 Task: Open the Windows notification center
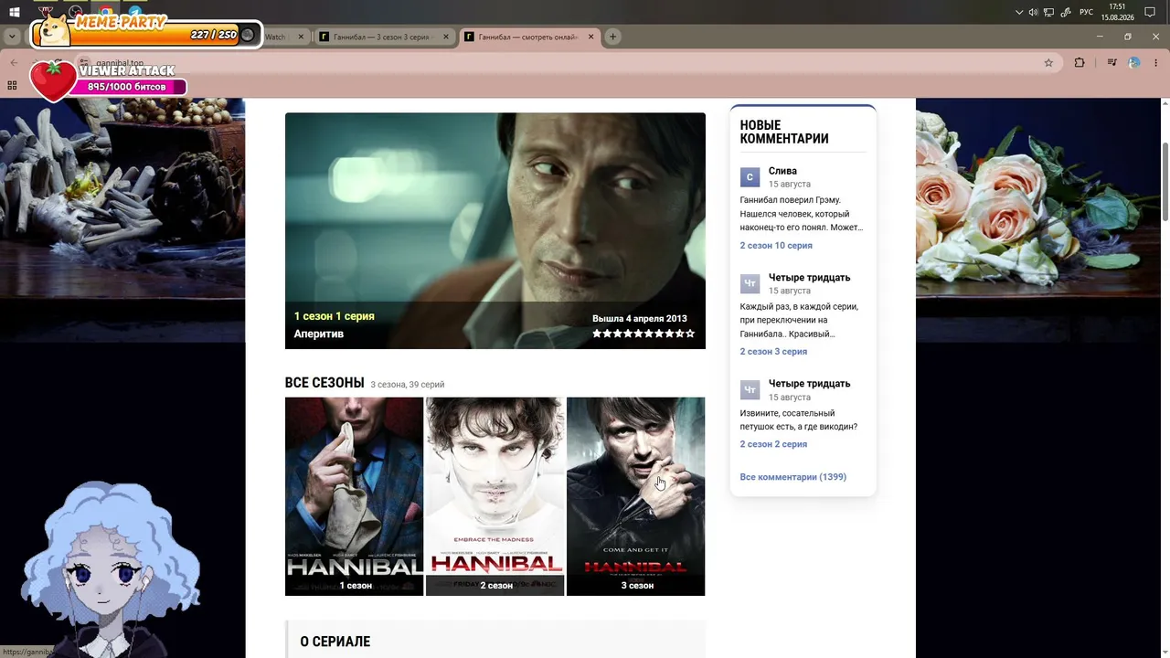[x=1150, y=12]
